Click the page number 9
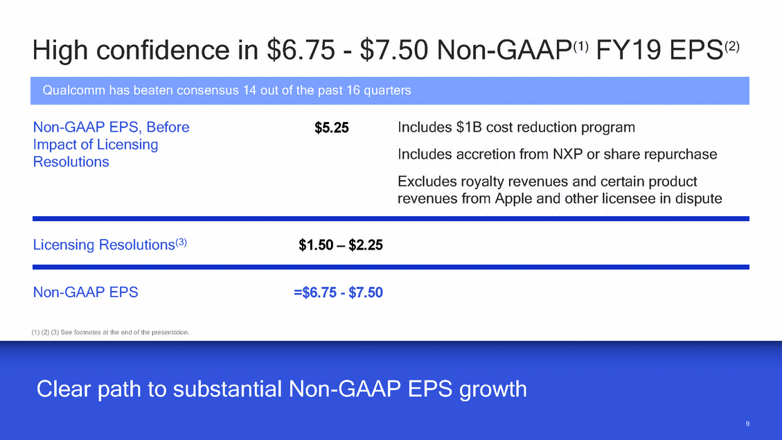This screenshot has width=782, height=440. click(x=747, y=423)
